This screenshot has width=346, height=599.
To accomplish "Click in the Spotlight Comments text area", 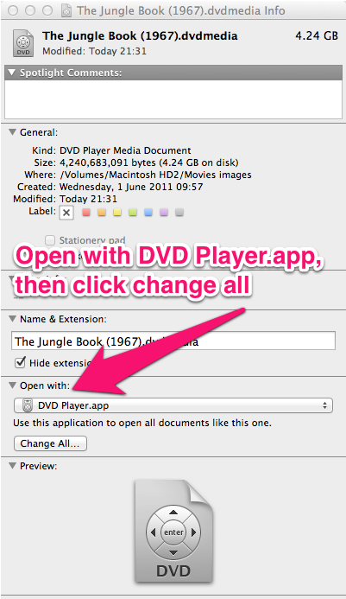I will 173,99.
